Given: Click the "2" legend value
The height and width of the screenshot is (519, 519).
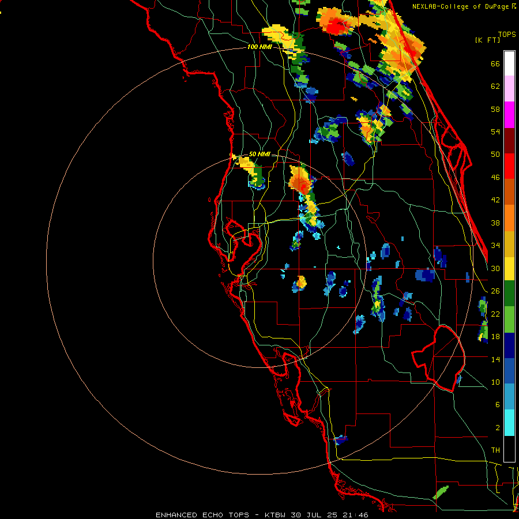Looking at the screenshot, I should tap(497, 428).
